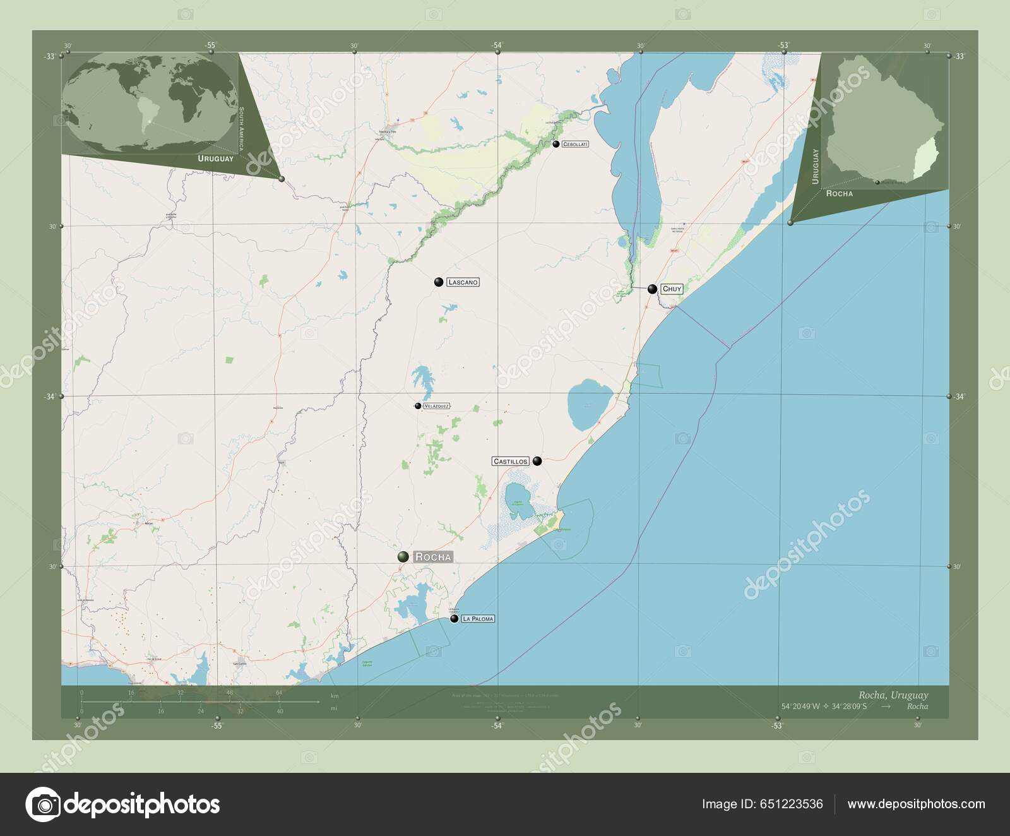The height and width of the screenshot is (836, 1010).
Task: Click the Uruguay label on left inset
Action: 216,158
